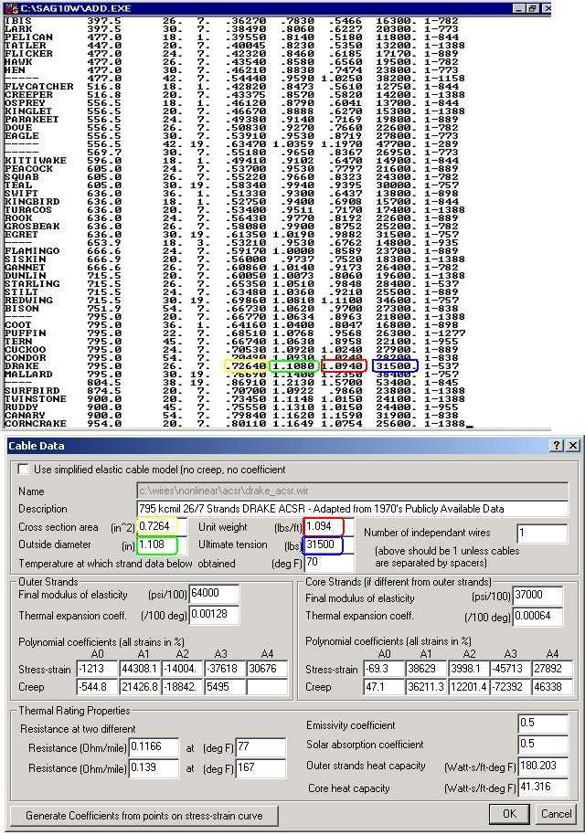The image size is (585, 835).
Task: Click the Resistance field 0.139
Action: click(x=154, y=768)
